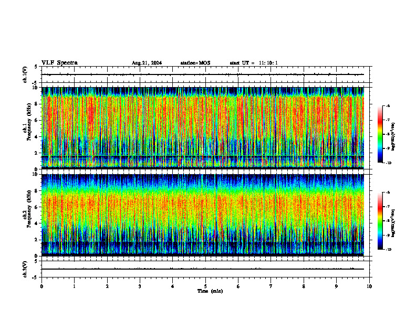Click inside the ch.1 spectrogram panel
Image resolution: width=416 pixels, height=321 pixels.
point(203,128)
